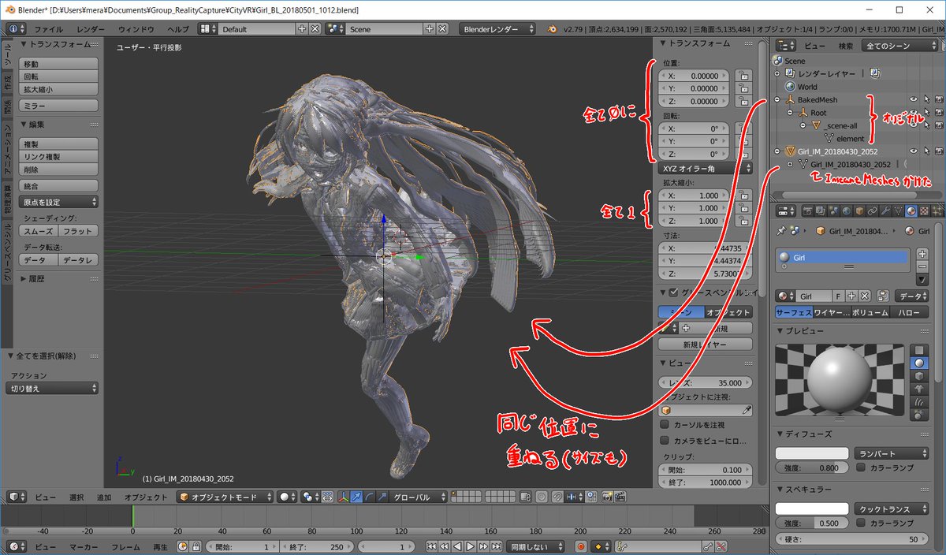946x555 pixels.
Task: Play the animation in reverse
Action: [458, 546]
